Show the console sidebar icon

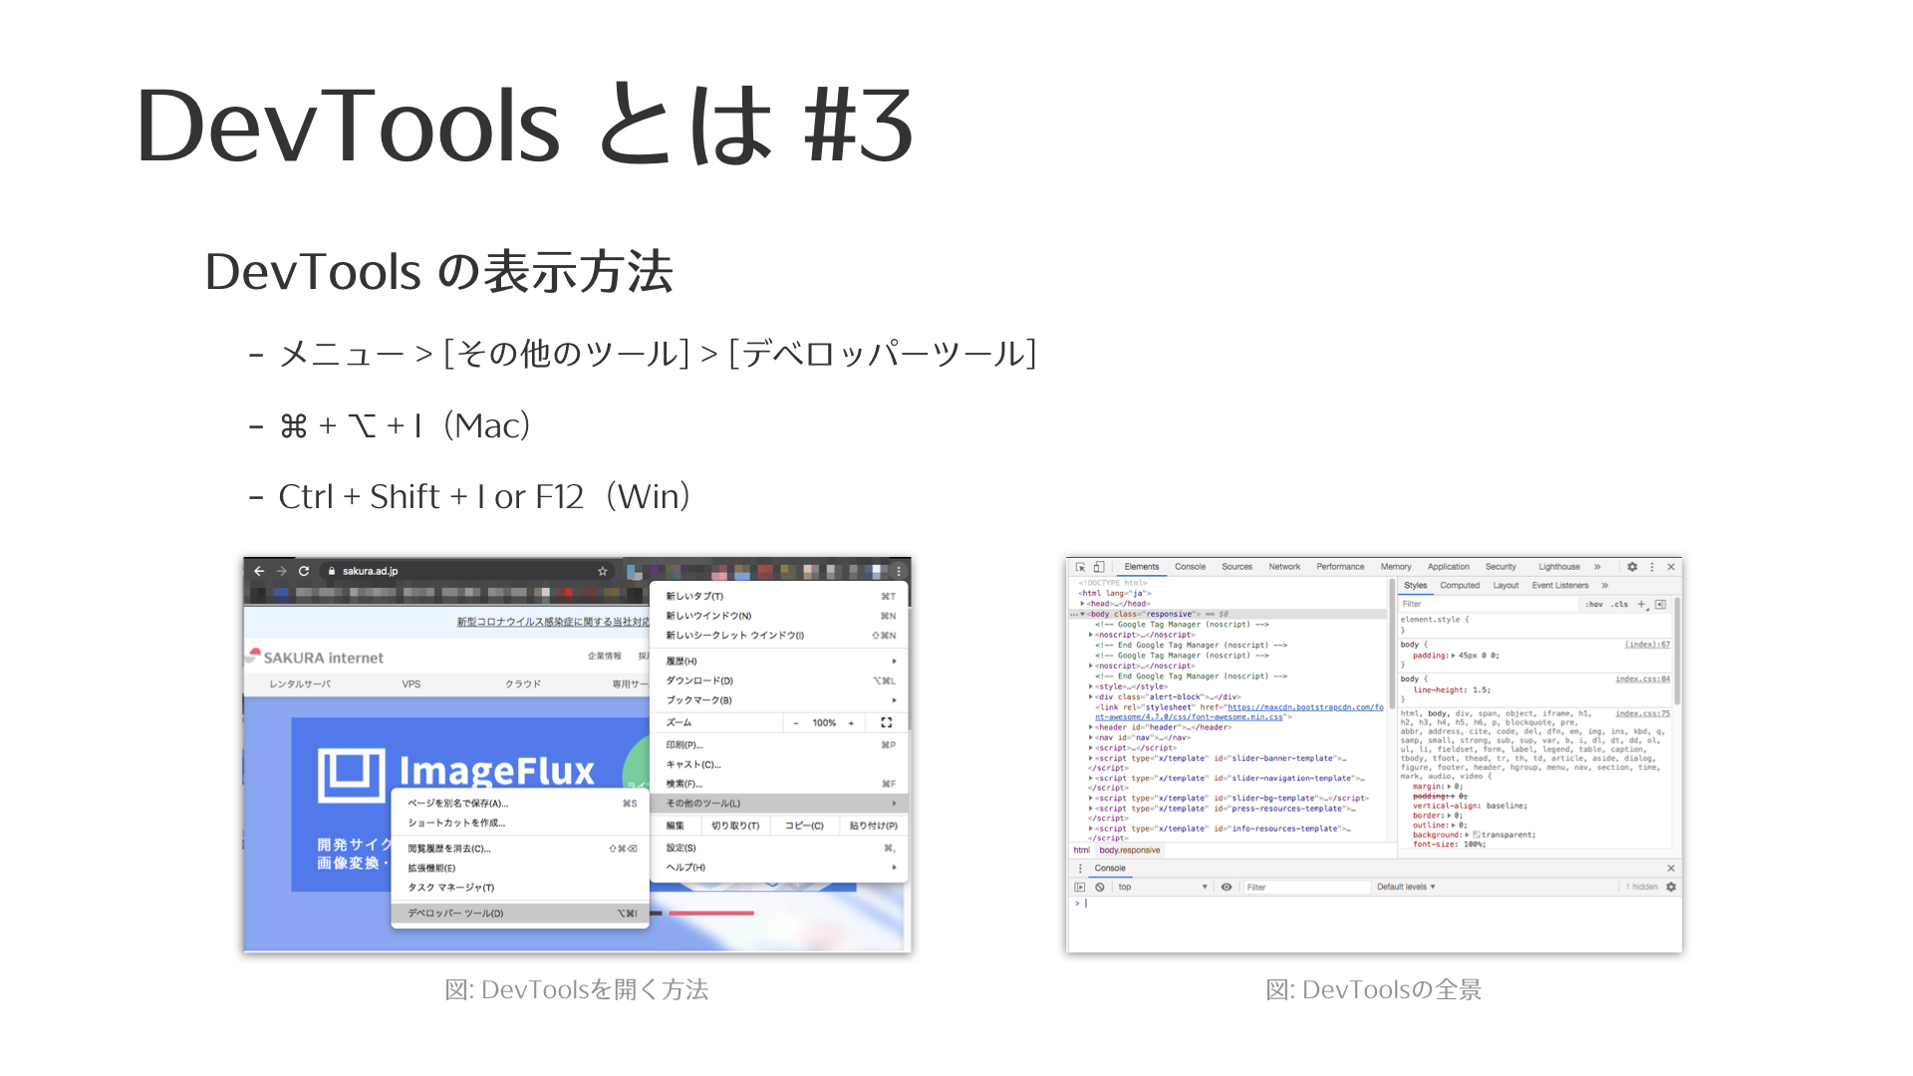point(1080,887)
